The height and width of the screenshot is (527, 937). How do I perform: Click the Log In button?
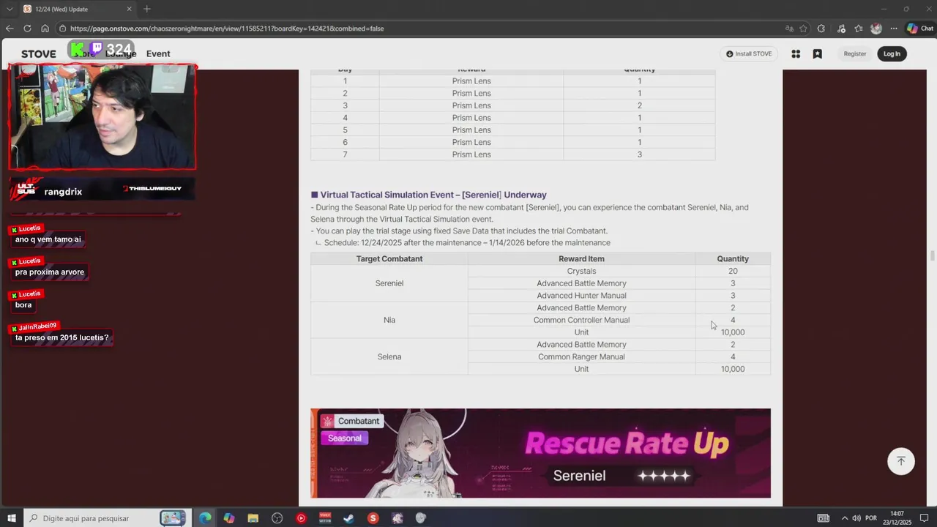point(892,54)
